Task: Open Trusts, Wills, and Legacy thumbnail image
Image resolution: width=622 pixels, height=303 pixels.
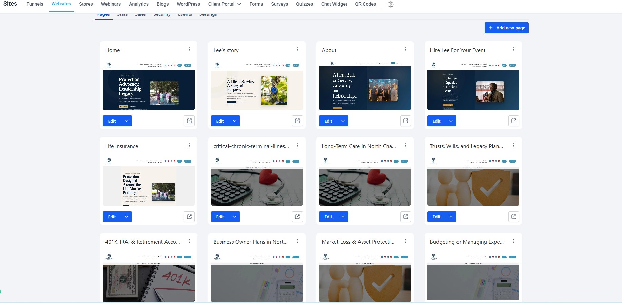Action: click(x=473, y=181)
